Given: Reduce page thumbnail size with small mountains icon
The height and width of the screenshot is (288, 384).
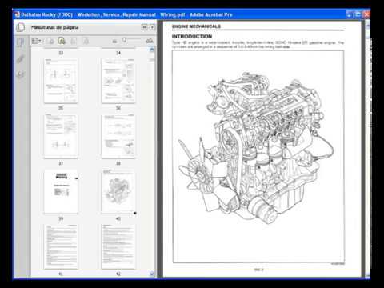Looking at the screenshot, I should click(114, 41).
